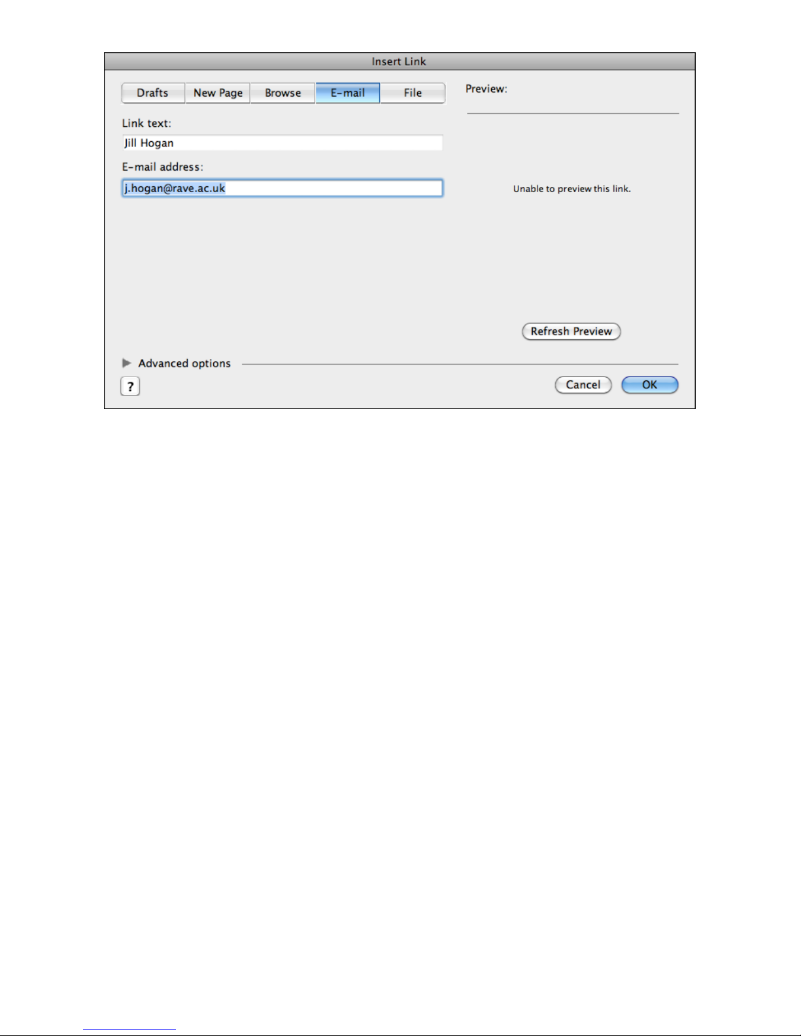Click the E-mail address label
This screenshot has width=801, height=1036.
[163, 167]
